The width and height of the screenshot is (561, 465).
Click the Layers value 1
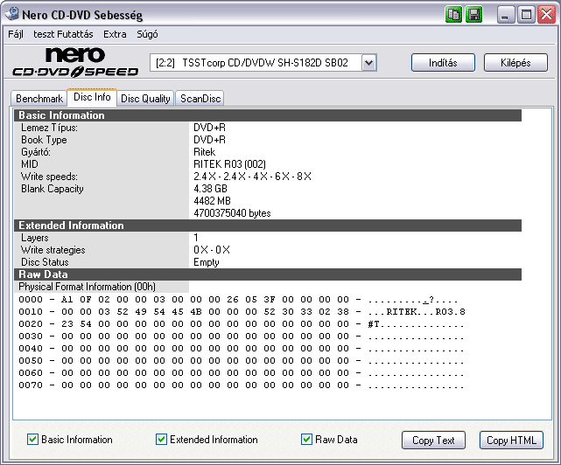coord(196,238)
